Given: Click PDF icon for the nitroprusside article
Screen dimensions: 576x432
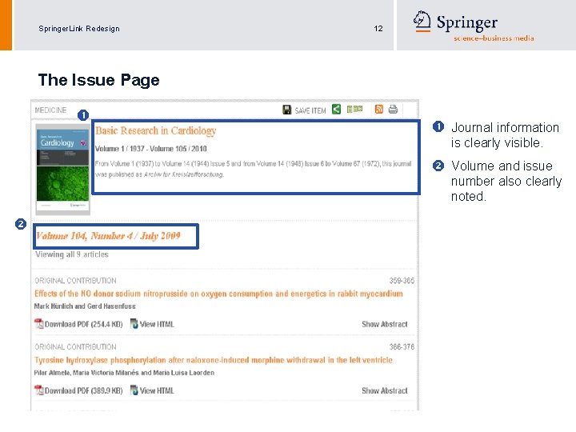Looking at the screenshot, I should tap(38, 324).
